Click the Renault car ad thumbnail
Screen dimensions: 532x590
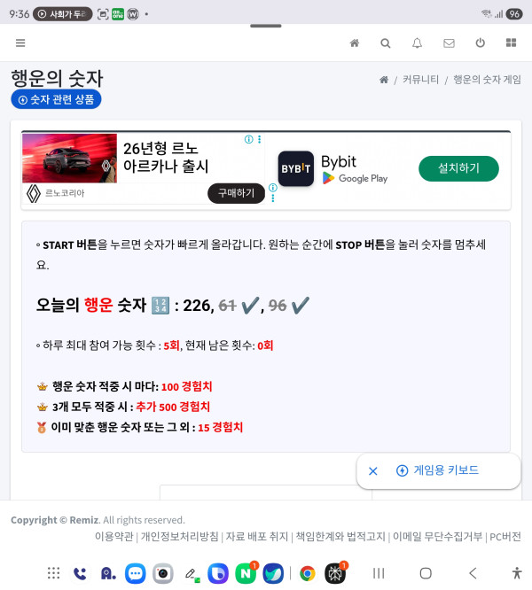coord(70,159)
